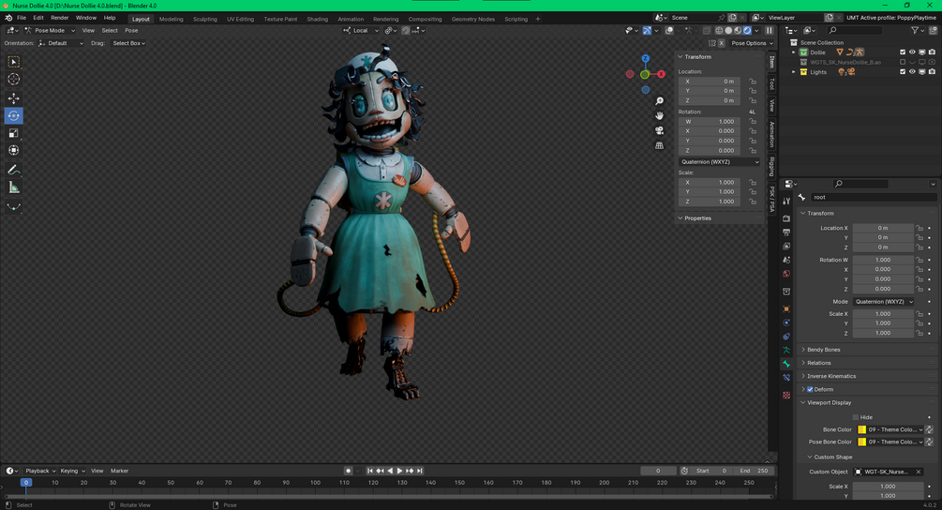This screenshot has width=942, height=510.
Task: Select the Scale tool
Action: point(13,133)
